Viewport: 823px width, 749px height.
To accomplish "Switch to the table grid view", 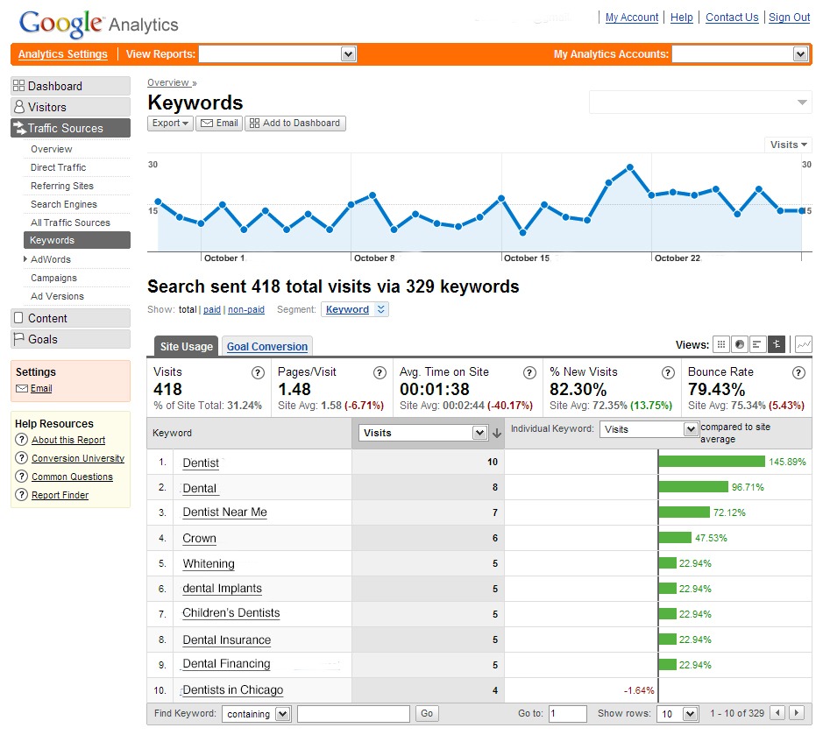I will pyautogui.click(x=720, y=344).
